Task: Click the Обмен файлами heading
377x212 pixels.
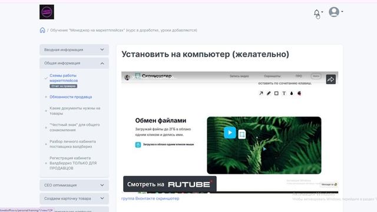Action: tap(161, 120)
